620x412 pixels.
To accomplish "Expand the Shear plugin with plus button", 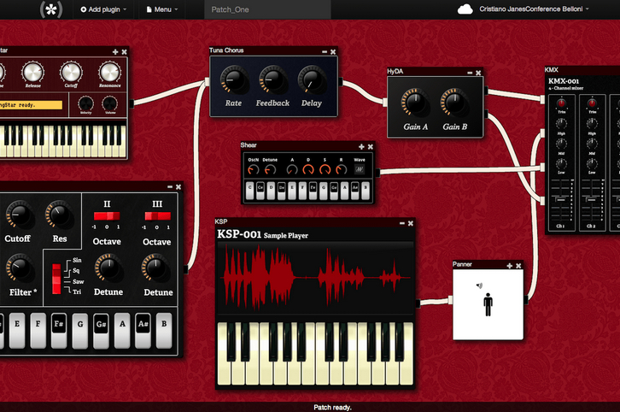I will tap(361, 146).
